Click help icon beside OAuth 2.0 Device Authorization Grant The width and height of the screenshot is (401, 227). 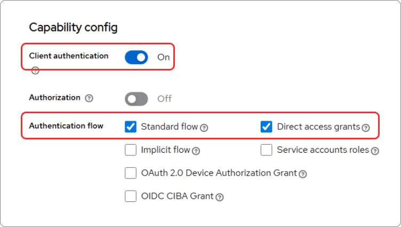click(x=303, y=174)
